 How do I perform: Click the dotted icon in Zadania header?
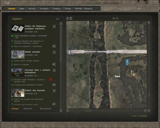57,19
